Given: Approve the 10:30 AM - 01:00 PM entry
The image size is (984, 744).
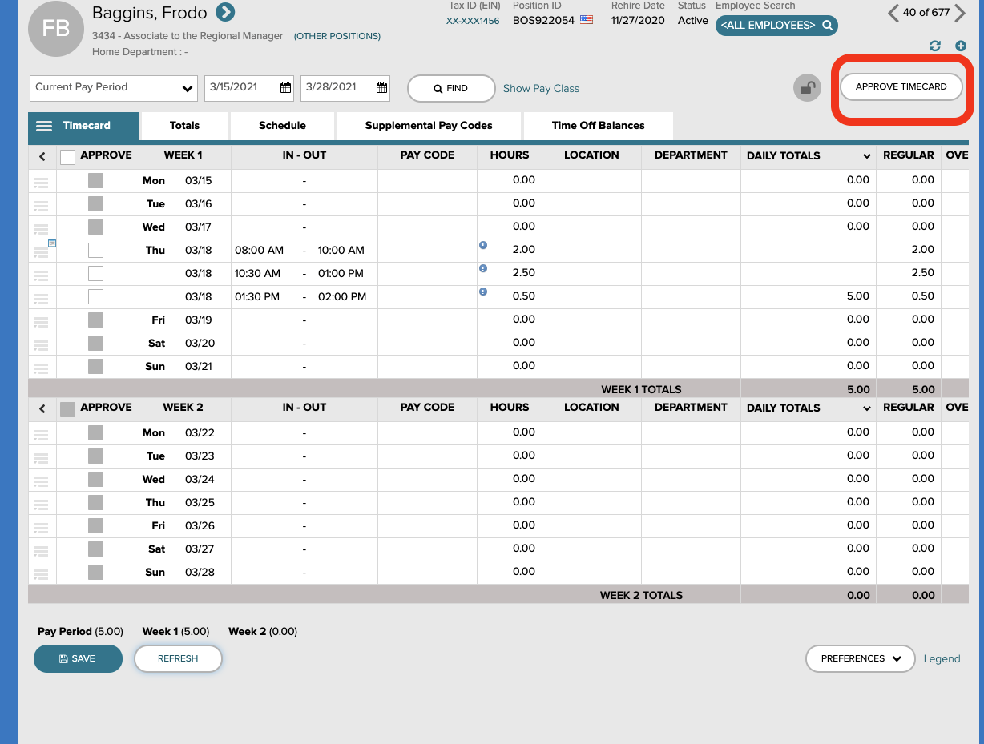Looking at the screenshot, I should click(x=95, y=273).
